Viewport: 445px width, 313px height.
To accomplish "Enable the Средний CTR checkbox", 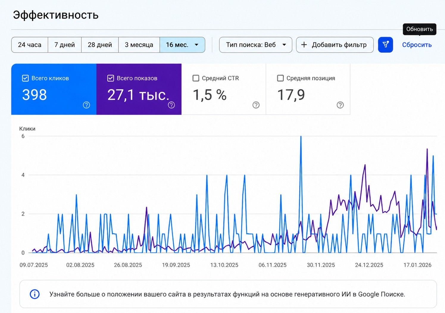I will tap(196, 78).
